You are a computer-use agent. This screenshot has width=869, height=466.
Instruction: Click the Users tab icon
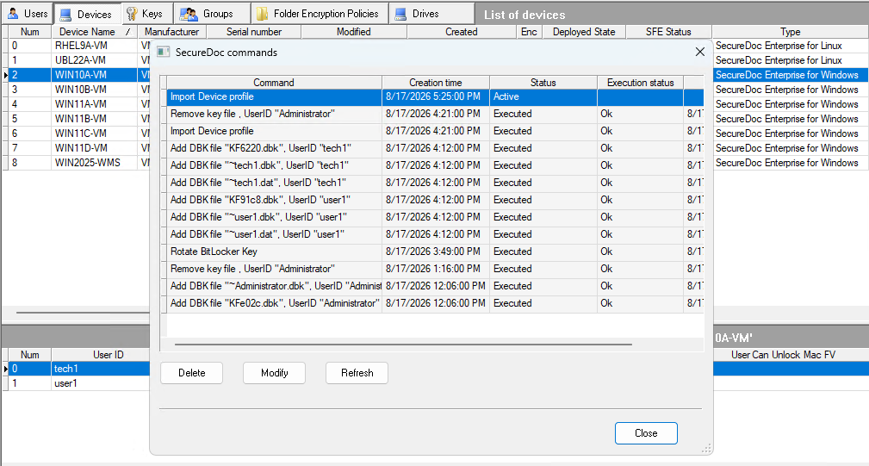point(13,13)
